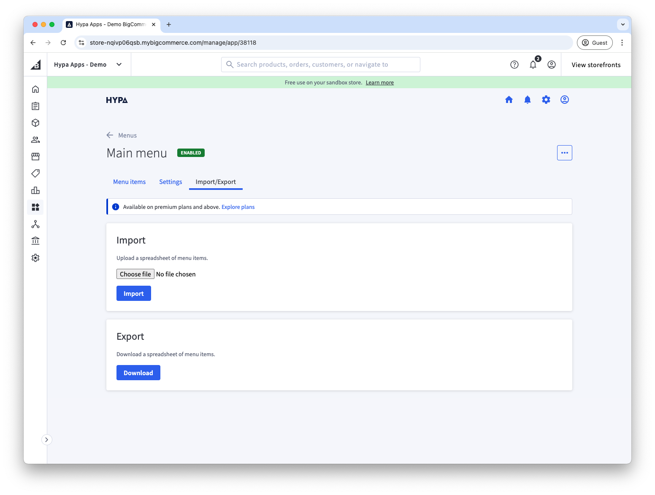Open Products box icon in sidebar

35,123
